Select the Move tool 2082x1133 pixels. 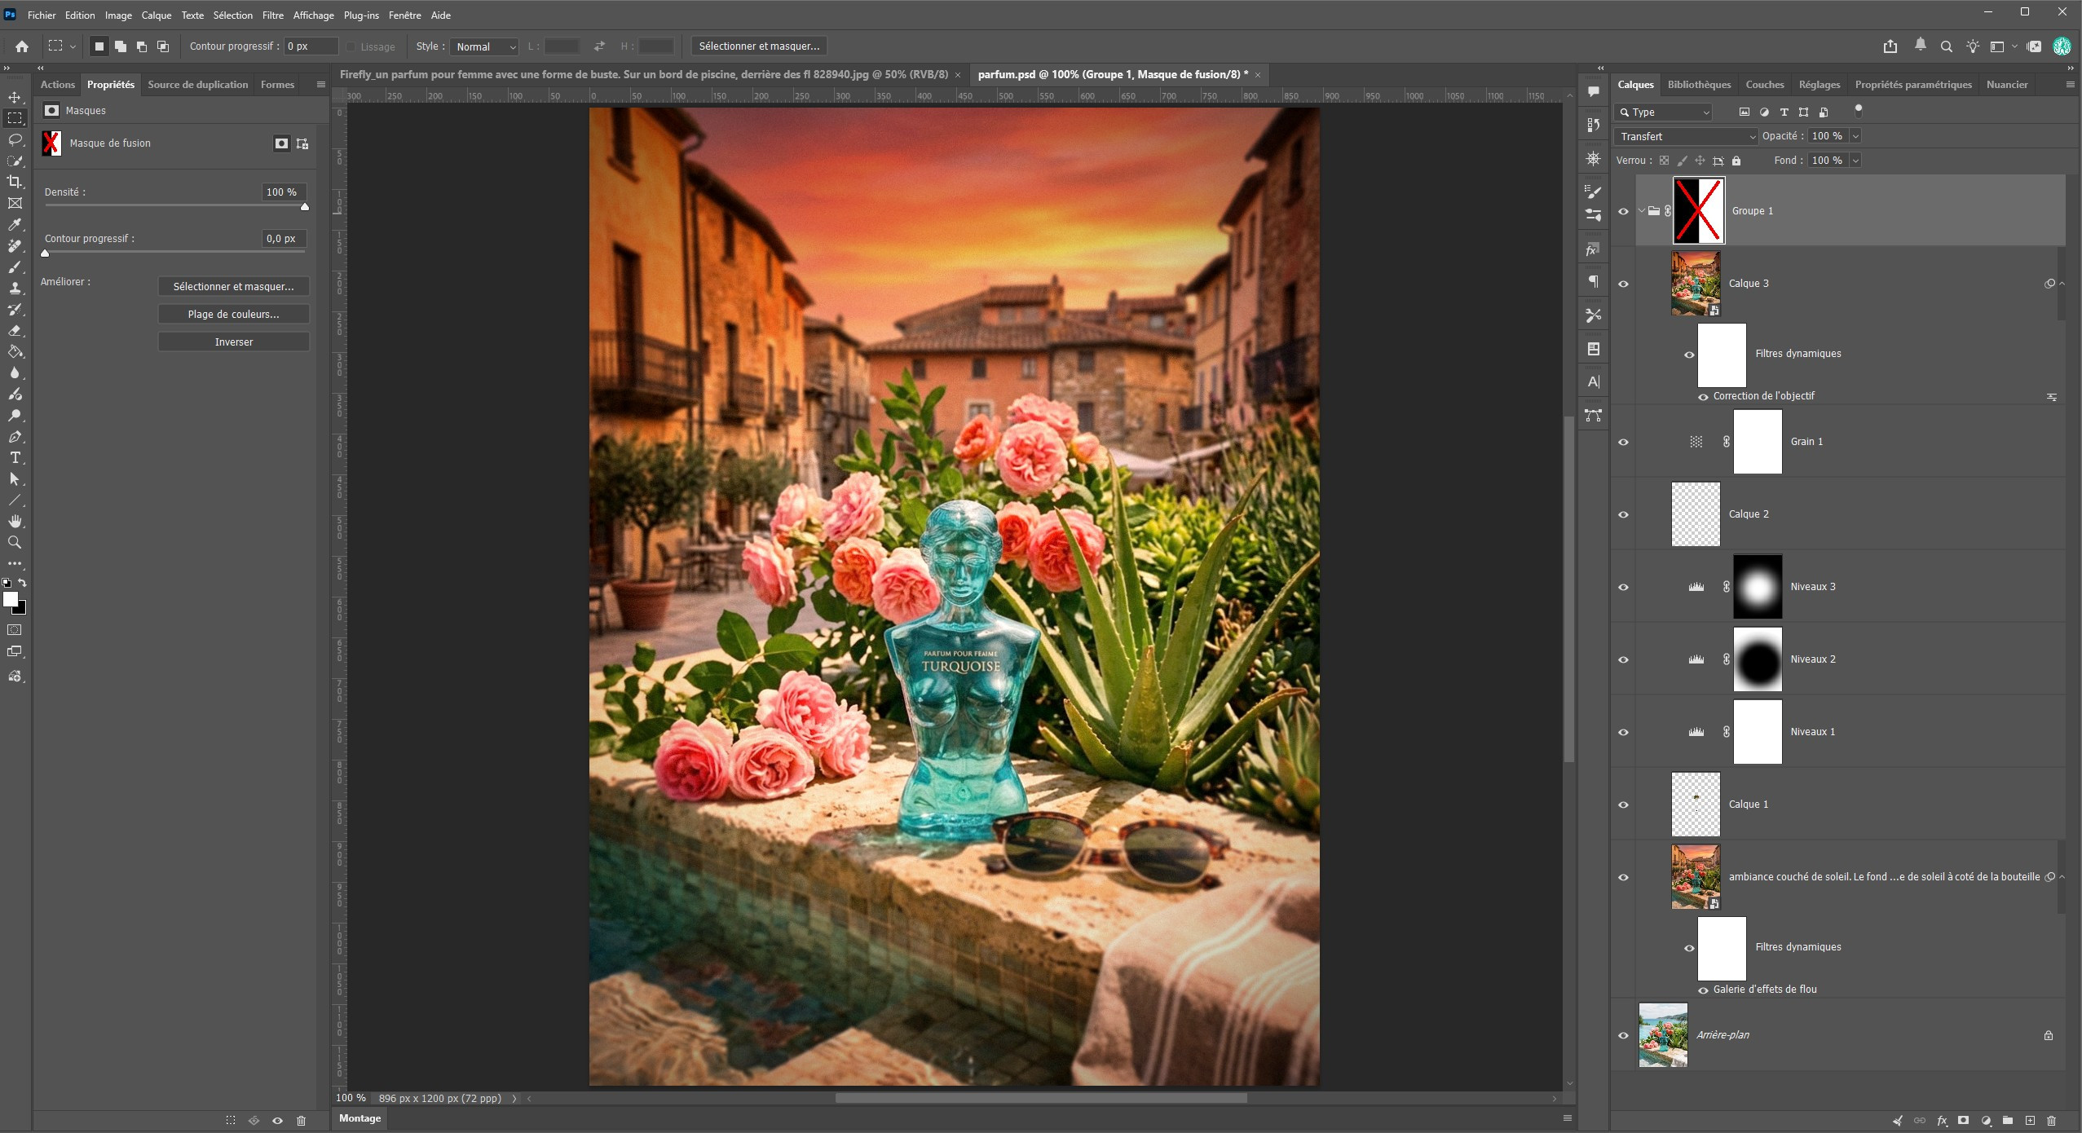[x=15, y=97]
